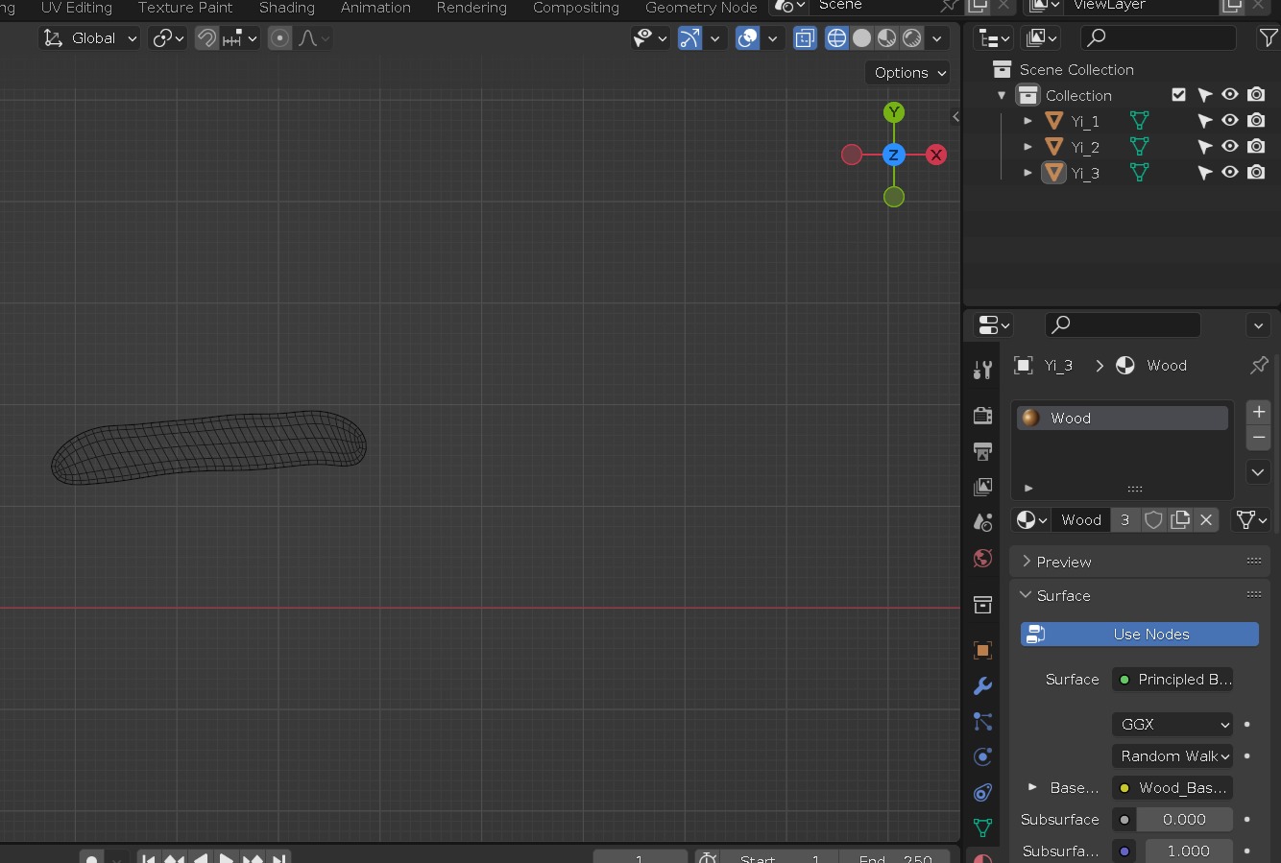Open the World properties tab
Viewport: 1281px width, 863px height.
[982, 558]
